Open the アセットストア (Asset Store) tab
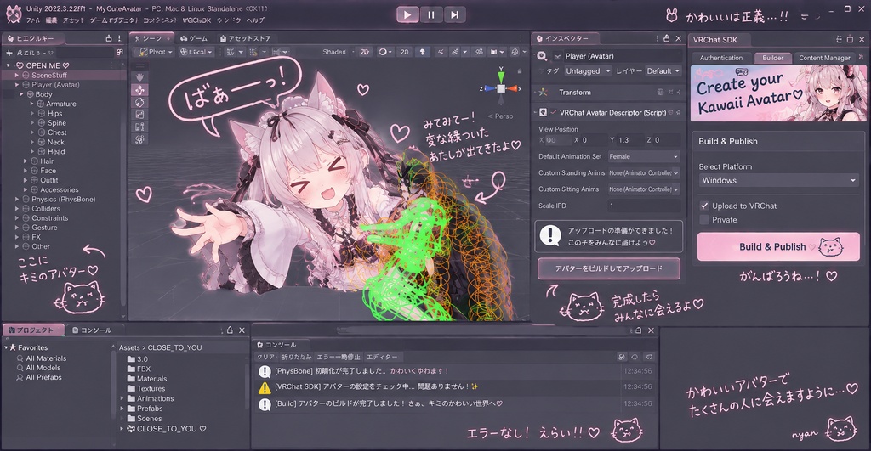Screen dimensions: 871x451 pos(245,38)
